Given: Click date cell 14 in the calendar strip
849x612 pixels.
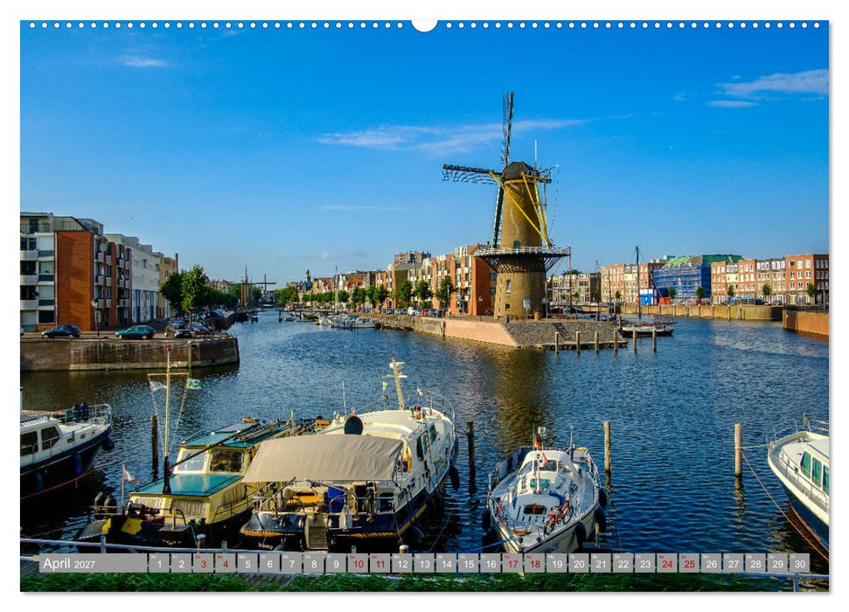Looking at the screenshot, I should (446, 563).
